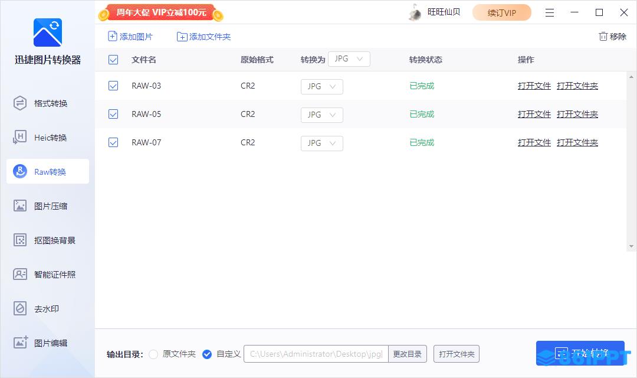Image resolution: width=637 pixels, height=378 pixels.
Task: Open the 抠图换背景 cutout background icon
Action: point(20,240)
